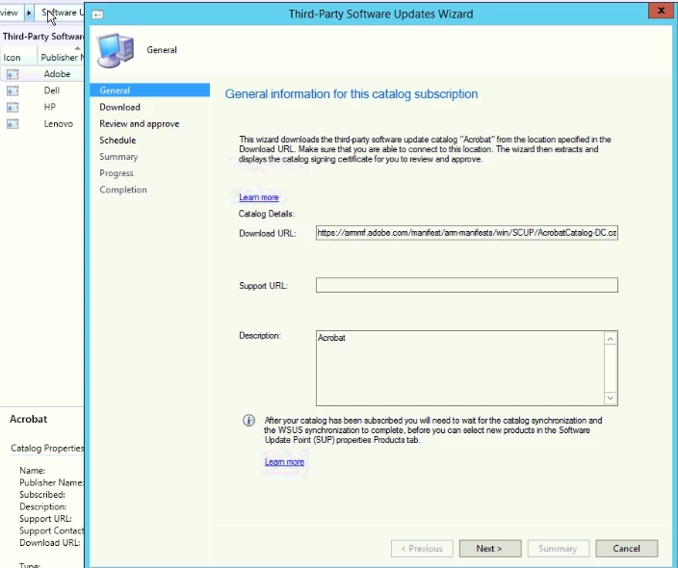This screenshot has height=568, width=678.
Task: Click the Catalog Properties label
Action: pyautogui.click(x=47, y=449)
